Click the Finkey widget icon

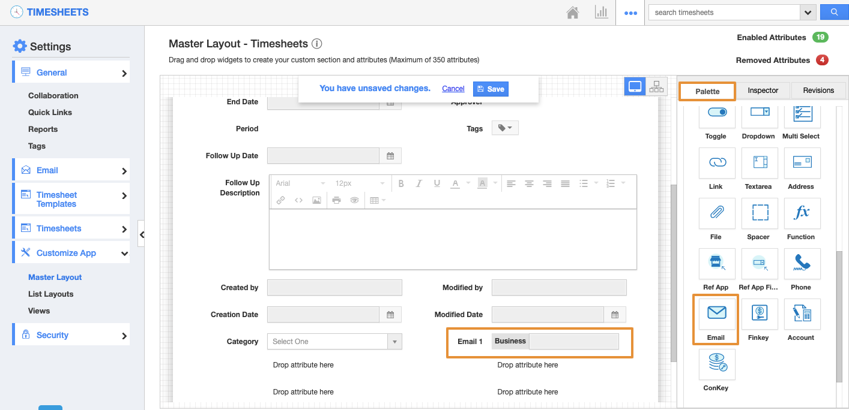[x=759, y=313]
